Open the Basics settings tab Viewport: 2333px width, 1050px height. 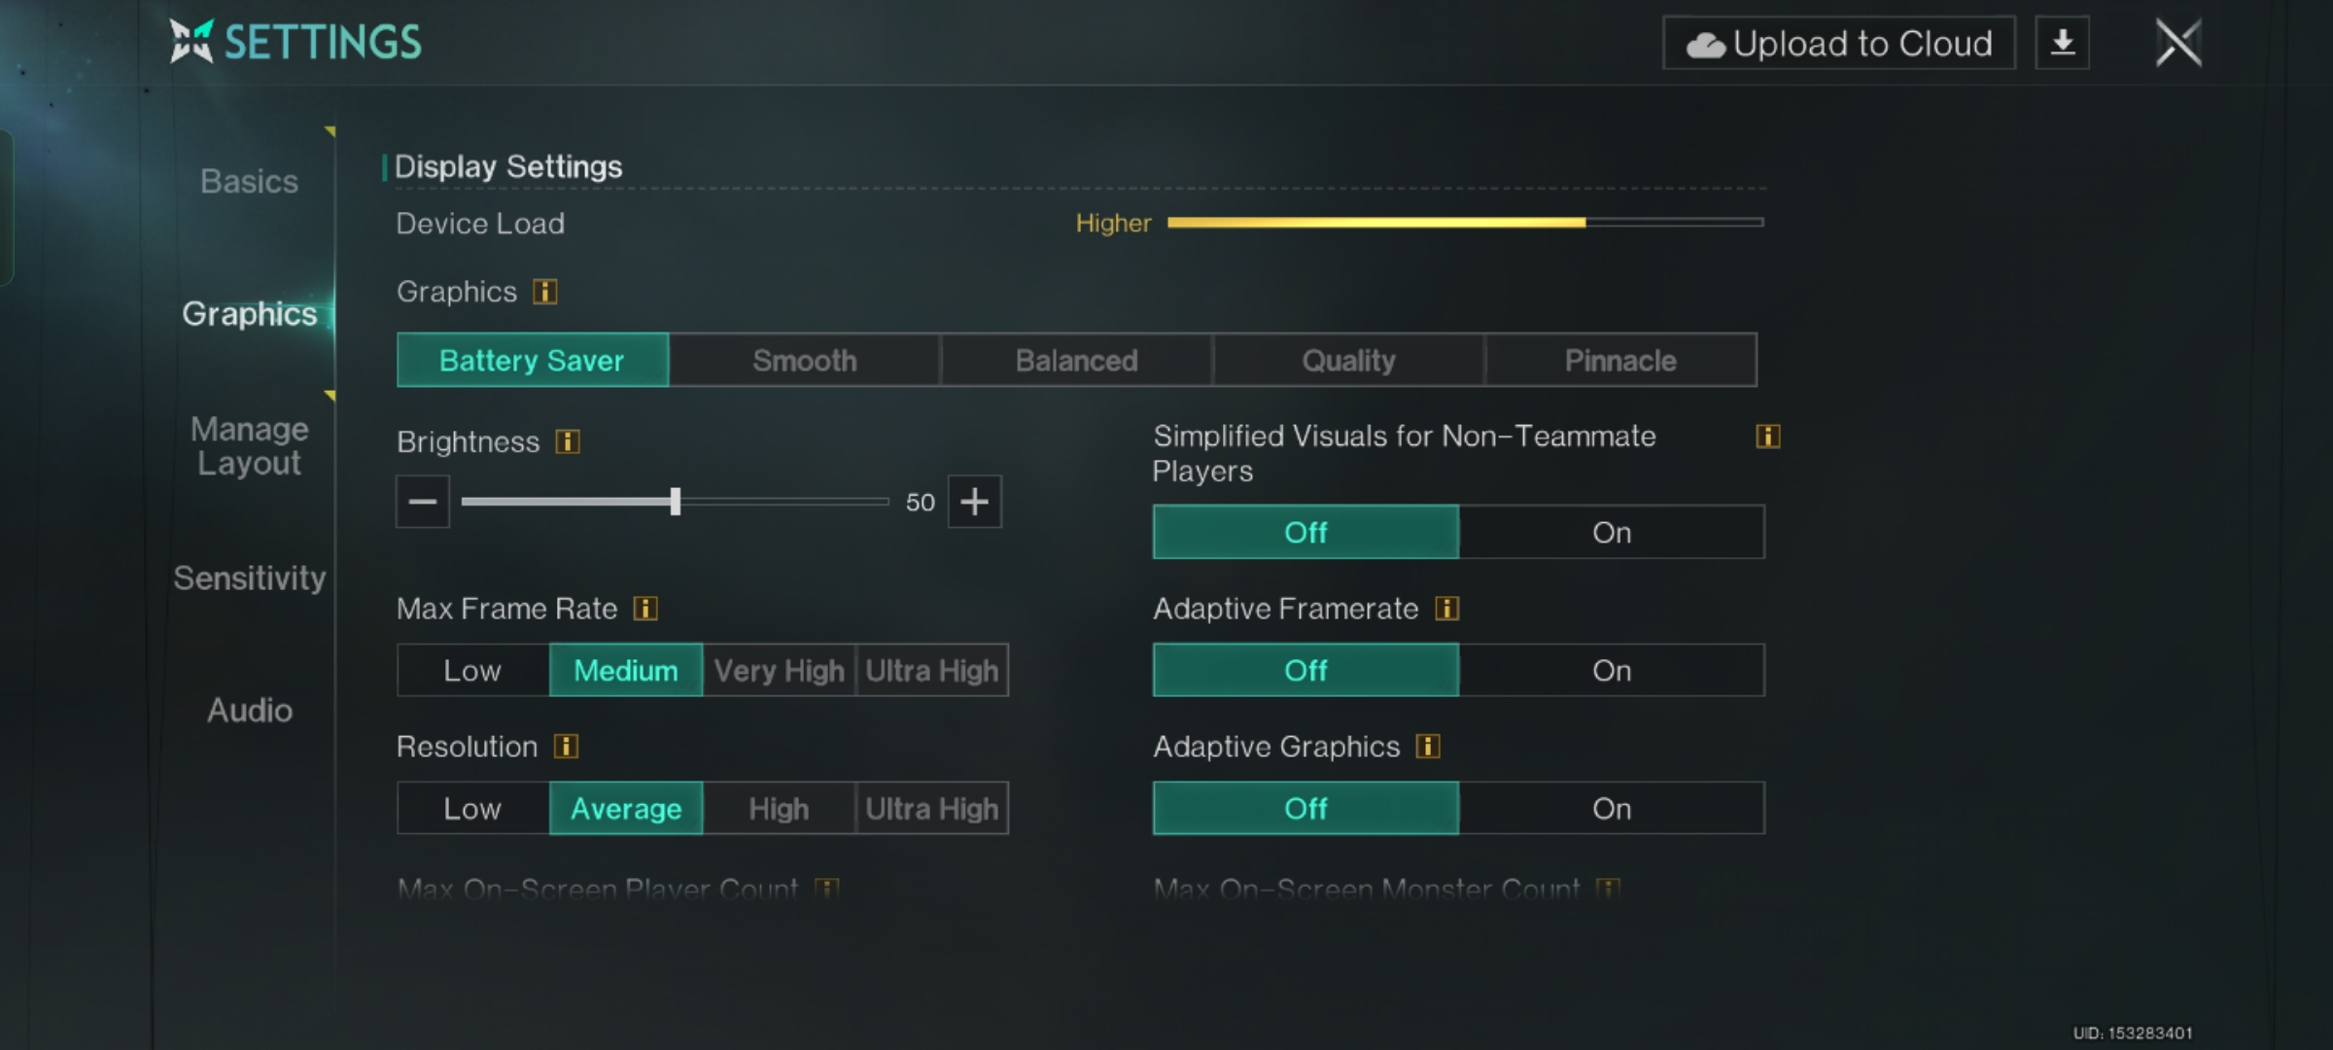pyautogui.click(x=249, y=182)
